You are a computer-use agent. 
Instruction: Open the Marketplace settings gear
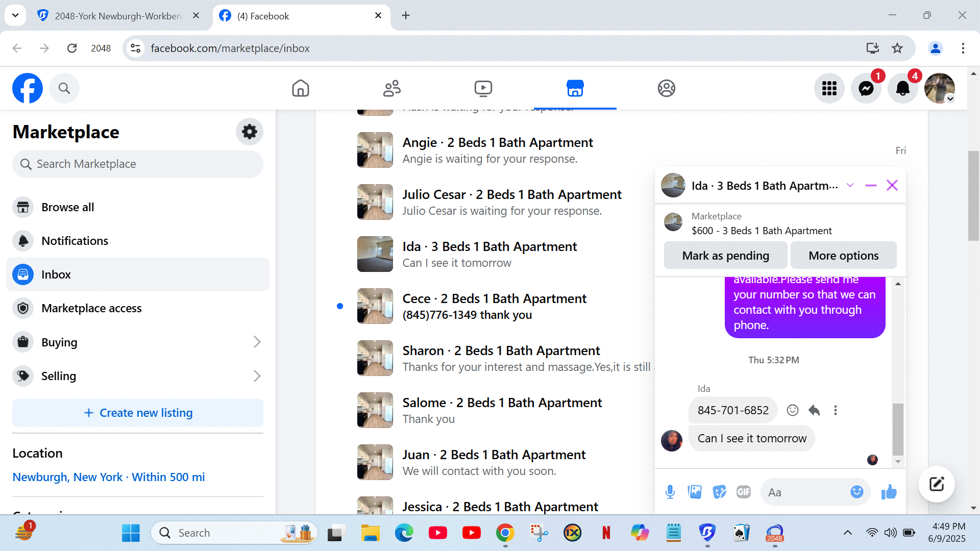pyautogui.click(x=249, y=132)
